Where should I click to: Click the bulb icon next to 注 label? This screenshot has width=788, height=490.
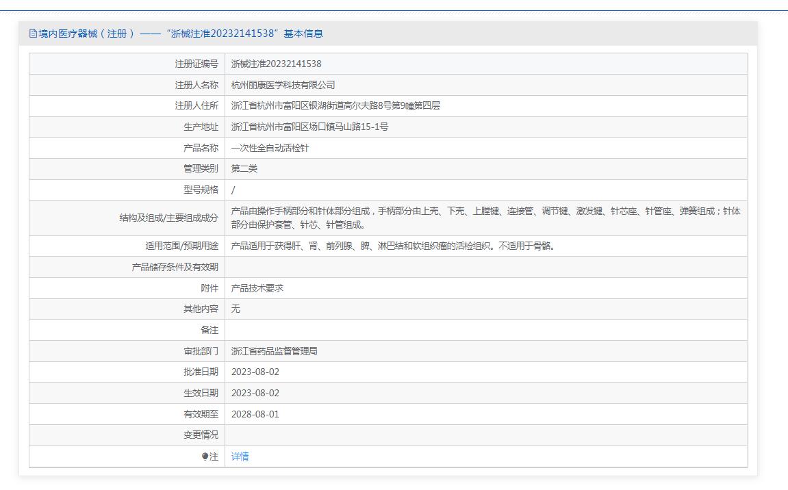coord(205,456)
